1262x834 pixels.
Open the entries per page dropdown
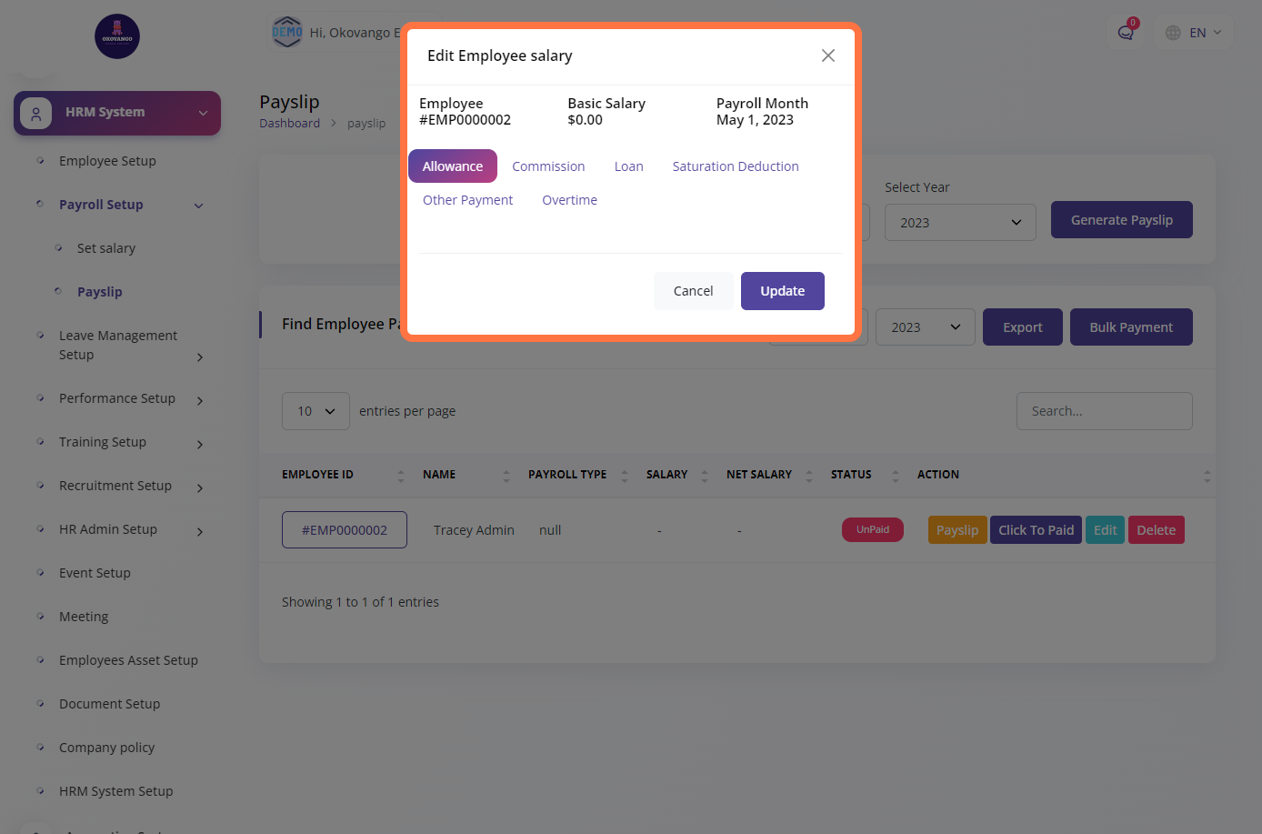click(315, 411)
